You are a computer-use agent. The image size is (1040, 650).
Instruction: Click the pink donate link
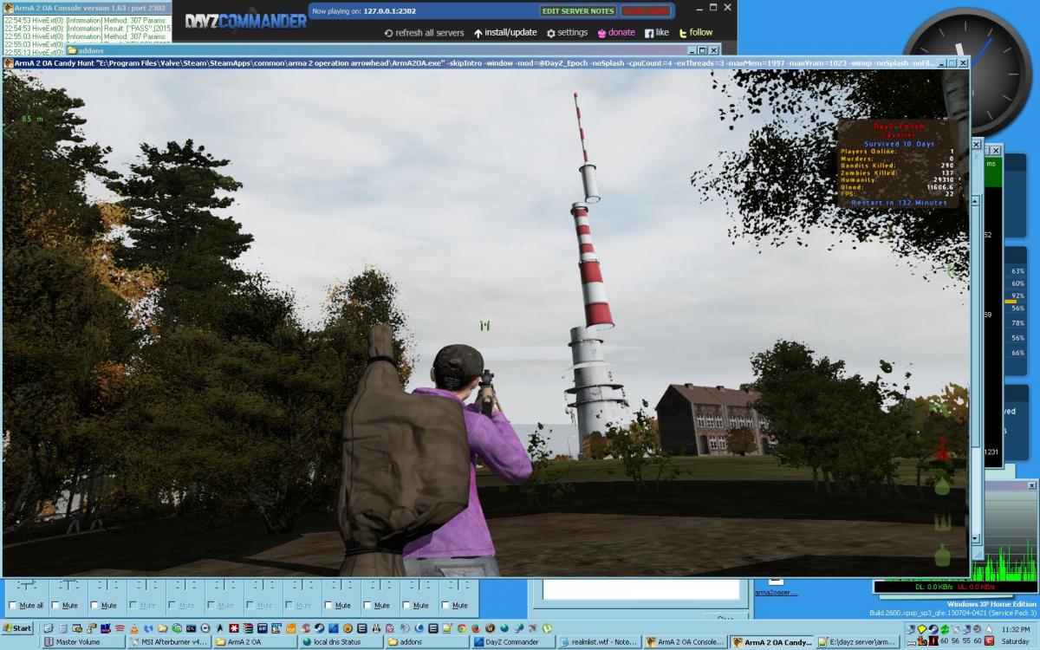point(615,33)
